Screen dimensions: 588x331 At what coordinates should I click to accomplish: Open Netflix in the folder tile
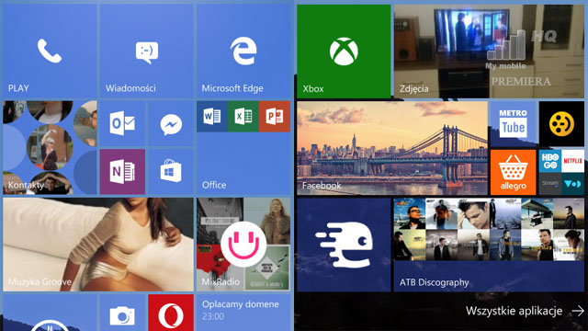(x=573, y=161)
